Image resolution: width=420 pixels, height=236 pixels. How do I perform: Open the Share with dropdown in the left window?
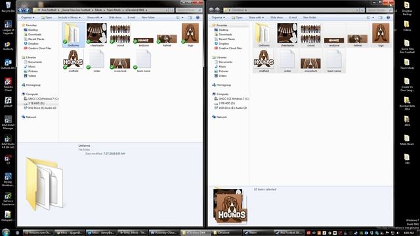pyautogui.click(x=94, y=18)
